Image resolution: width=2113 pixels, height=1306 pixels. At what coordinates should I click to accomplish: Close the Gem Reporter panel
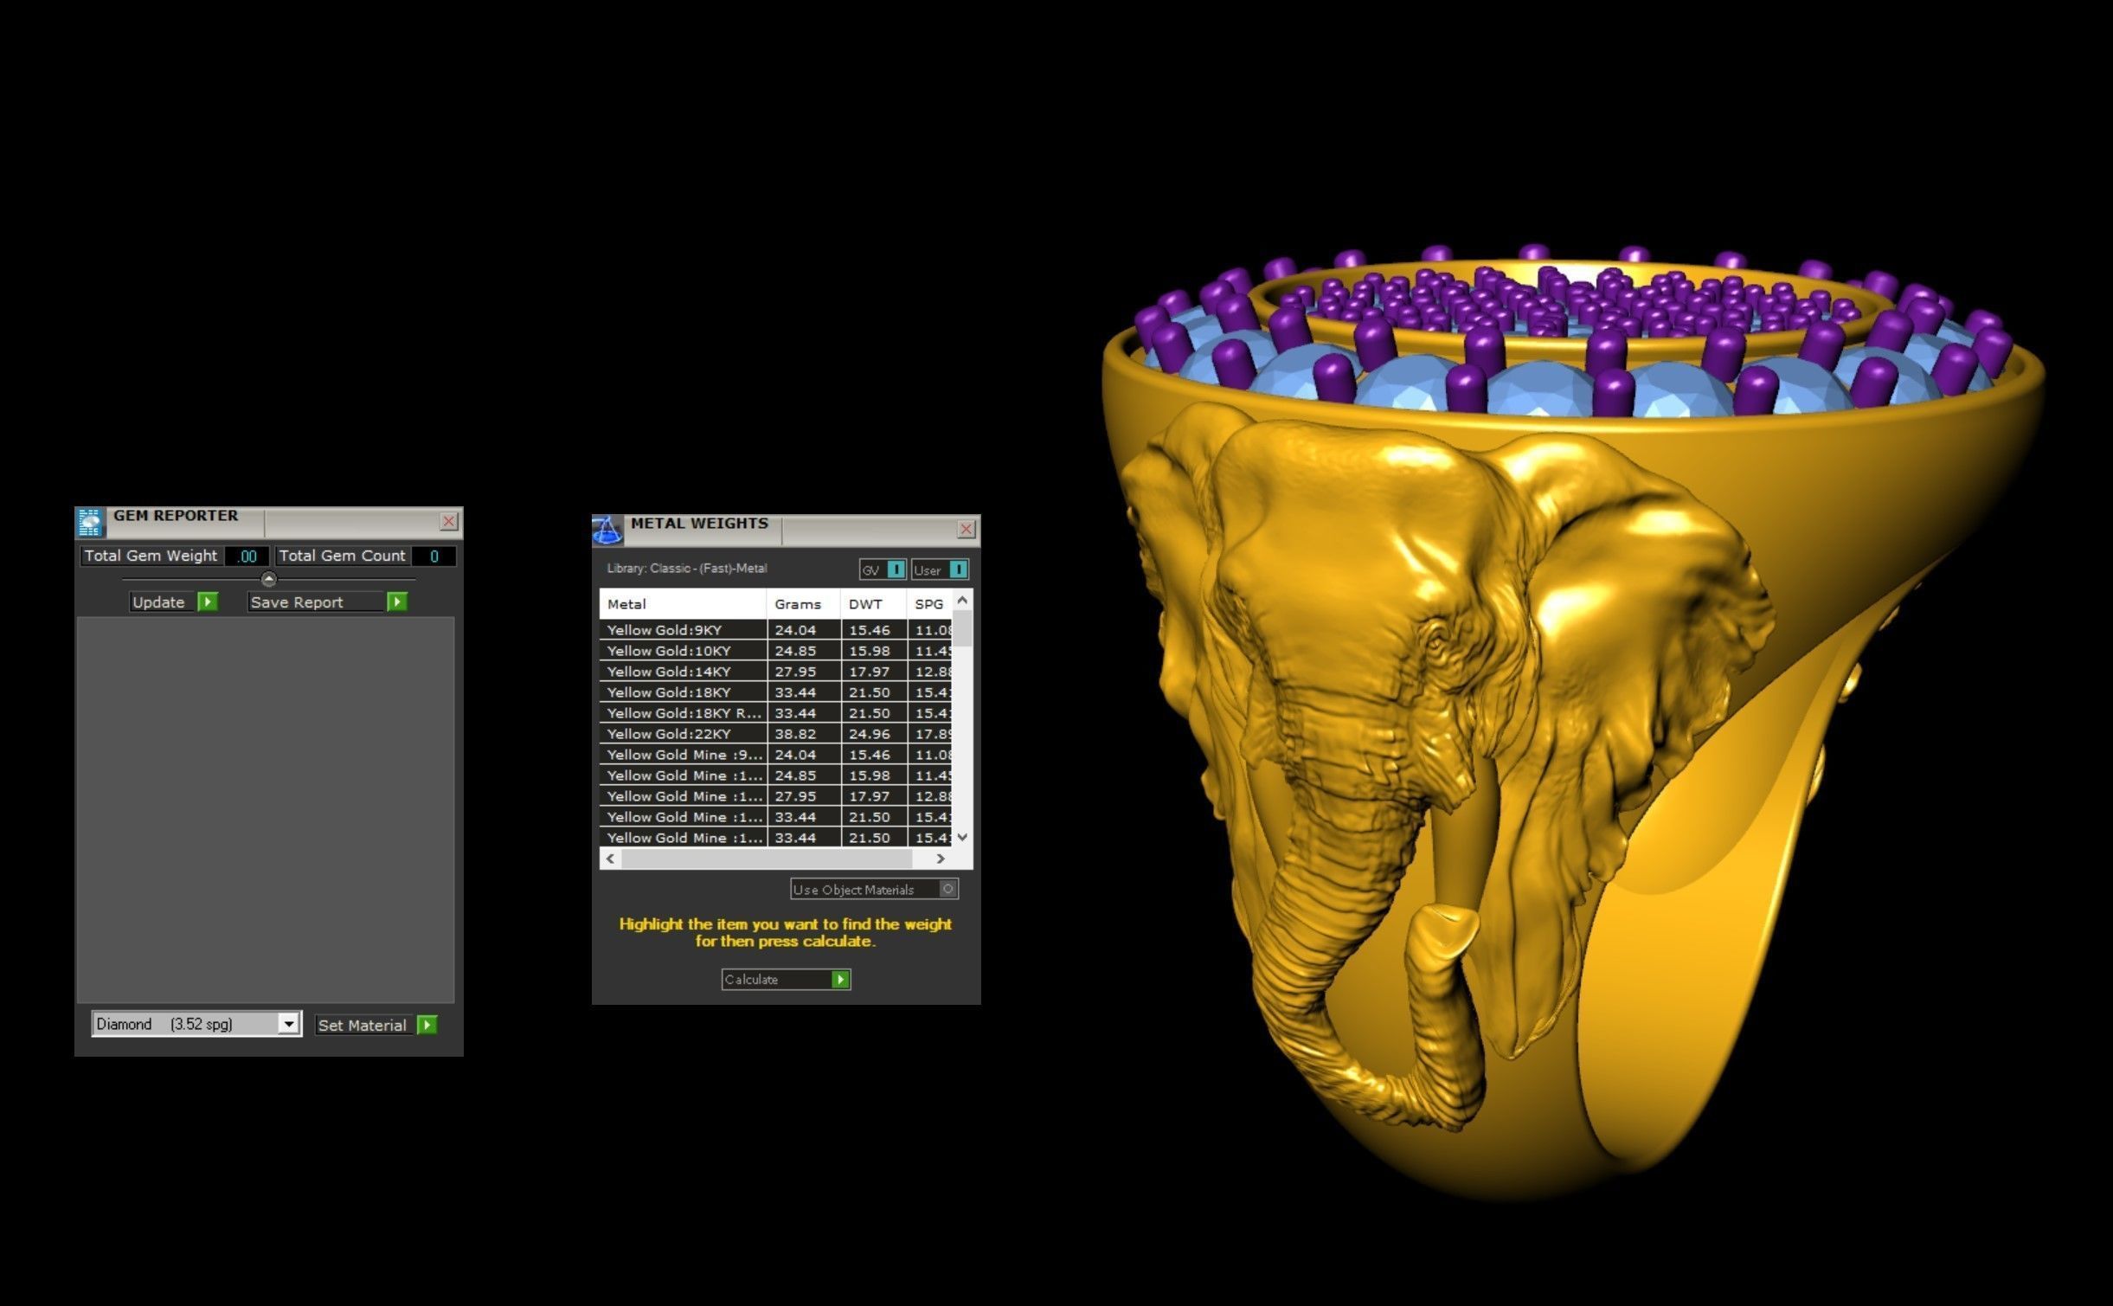tap(448, 521)
